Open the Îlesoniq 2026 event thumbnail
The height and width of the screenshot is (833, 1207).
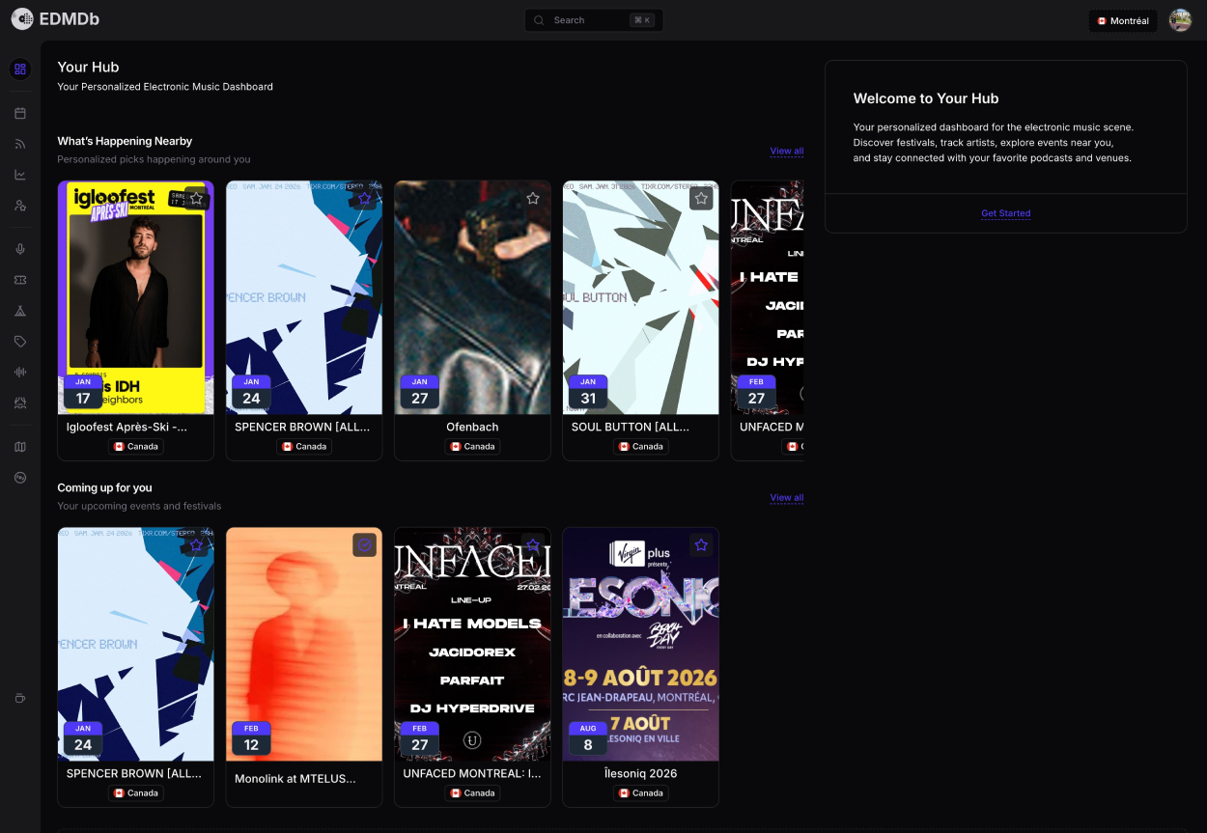click(640, 644)
